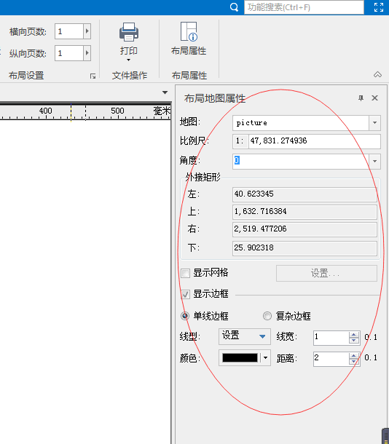Pin the 布局地图属性 panel

[361, 98]
